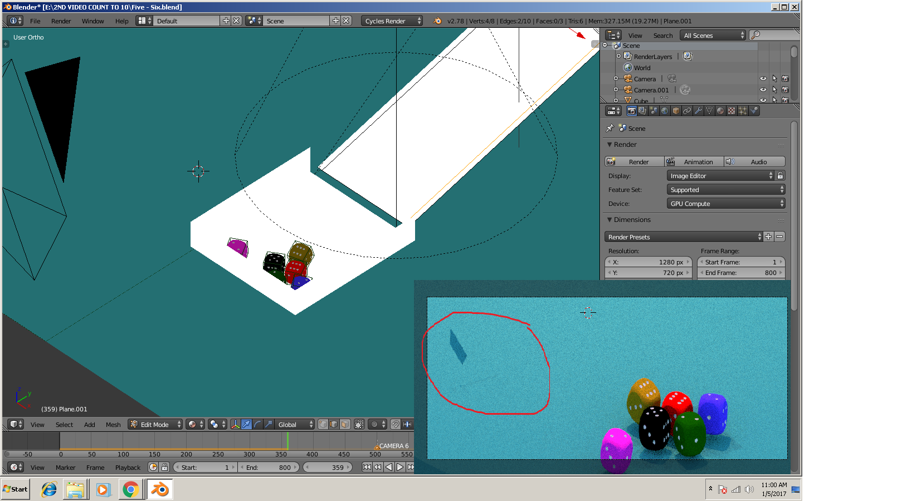
Task: Delete the Default screen layout
Action: pos(236,21)
